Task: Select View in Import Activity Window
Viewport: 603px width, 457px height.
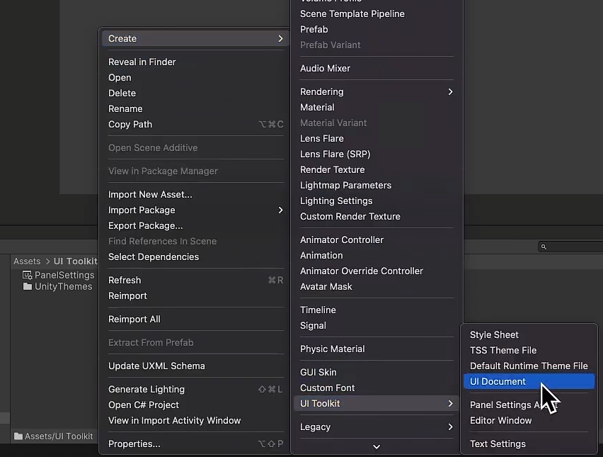Action: pos(196,420)
